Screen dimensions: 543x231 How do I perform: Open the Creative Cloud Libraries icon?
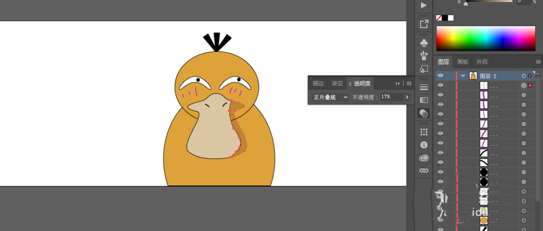(424, 158)
